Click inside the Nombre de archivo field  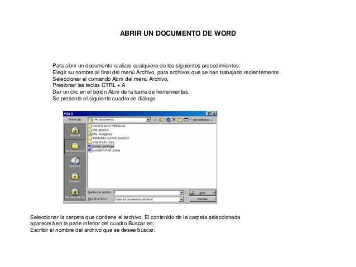click(147, 193)
